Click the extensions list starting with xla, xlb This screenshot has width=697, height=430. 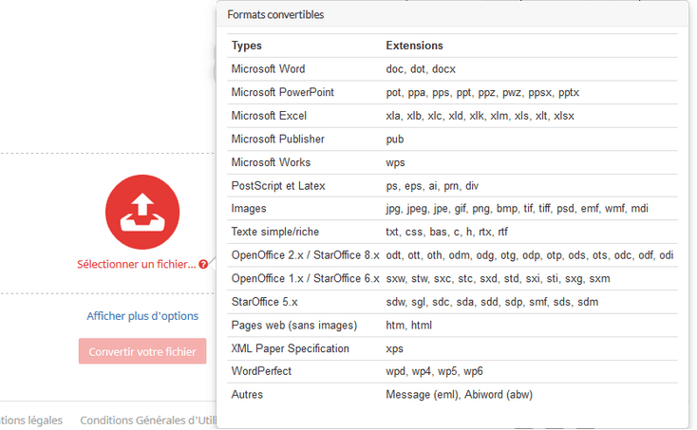[480, 116]
